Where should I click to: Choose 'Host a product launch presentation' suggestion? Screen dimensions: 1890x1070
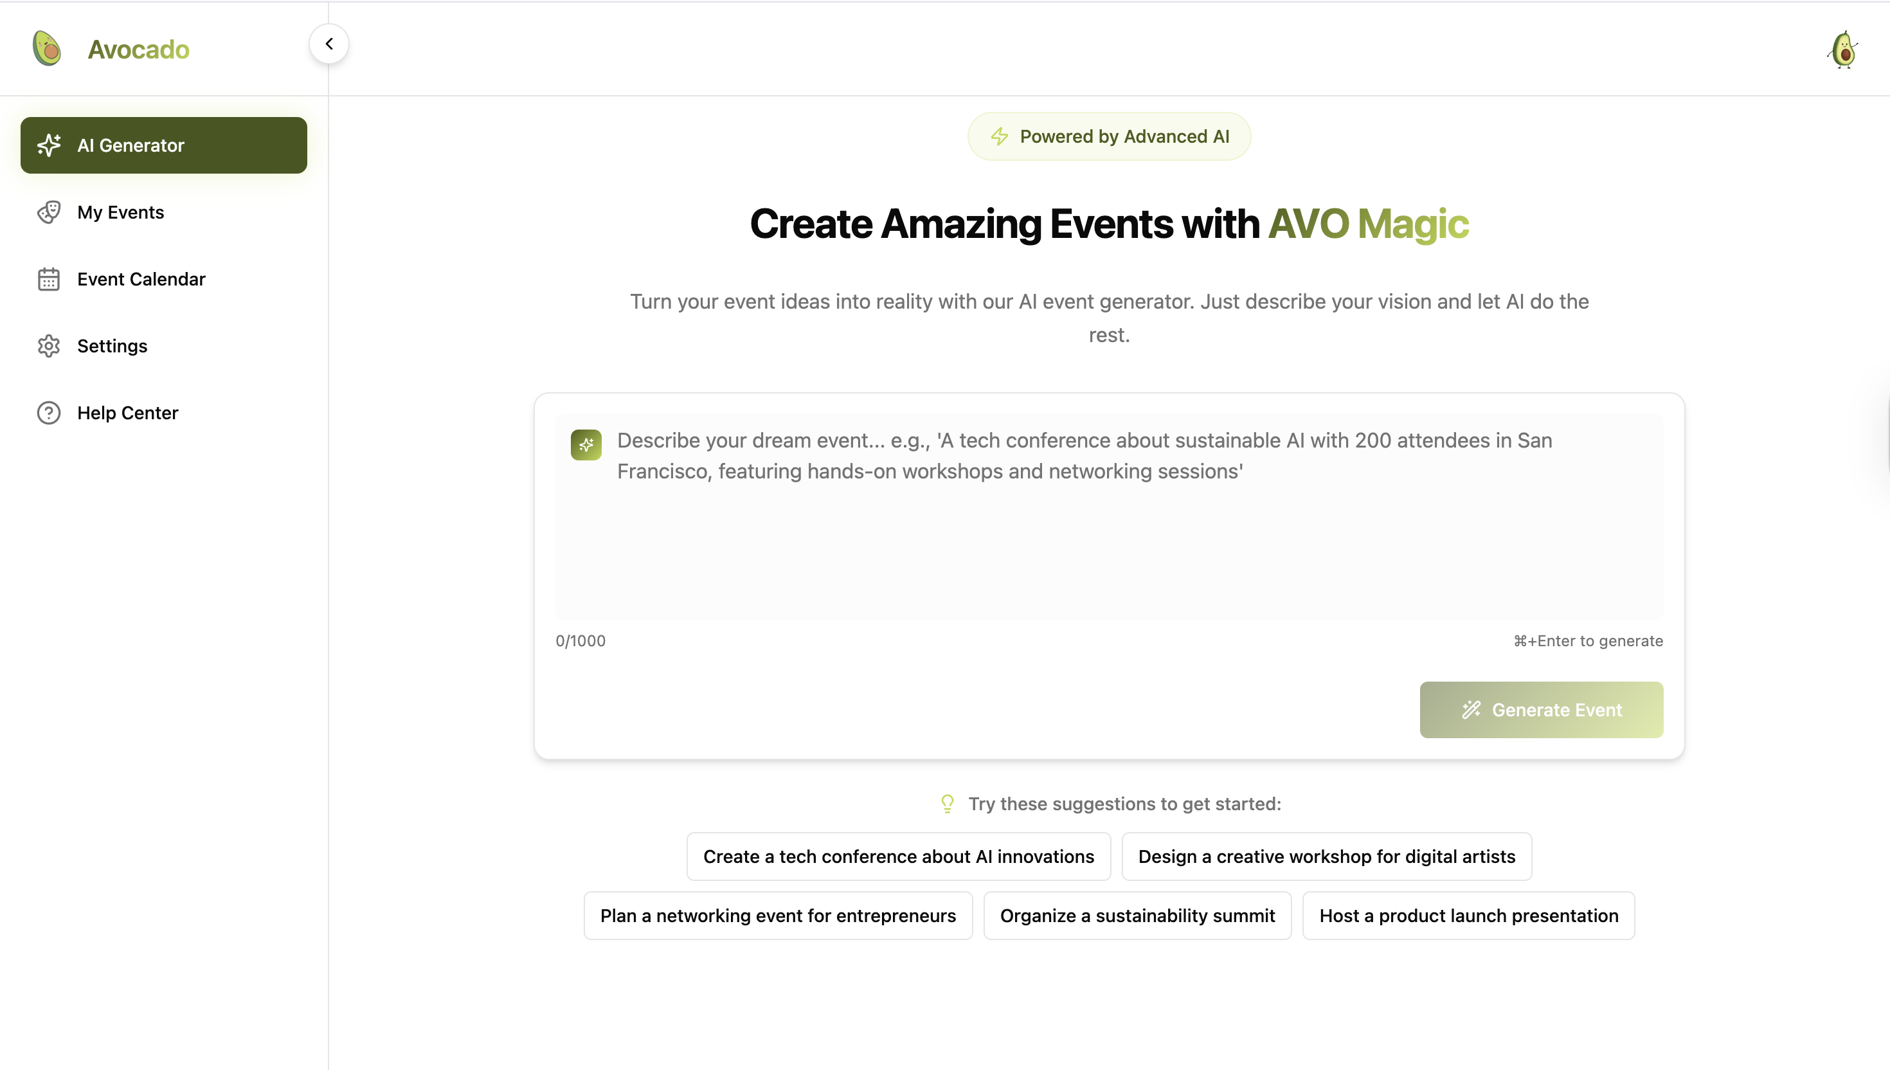[x=1468, y=916]
